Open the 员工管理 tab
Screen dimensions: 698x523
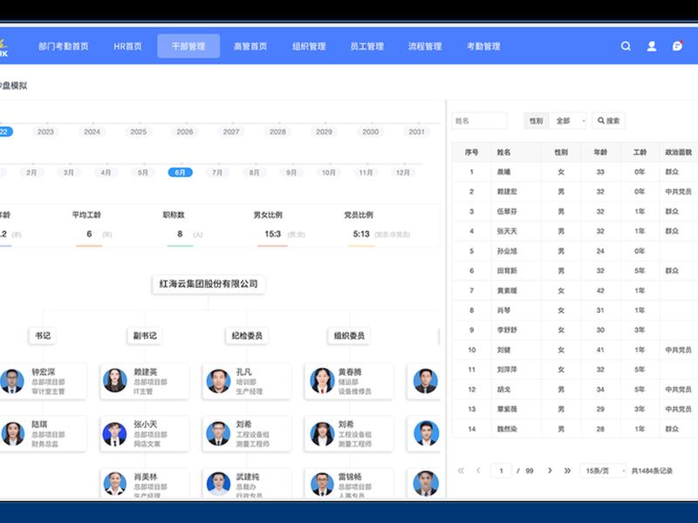[366, 46]
